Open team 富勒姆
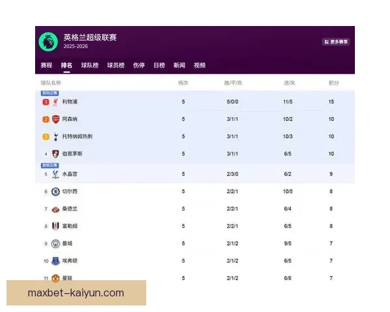The image size is (390, 312). point(70,226)
